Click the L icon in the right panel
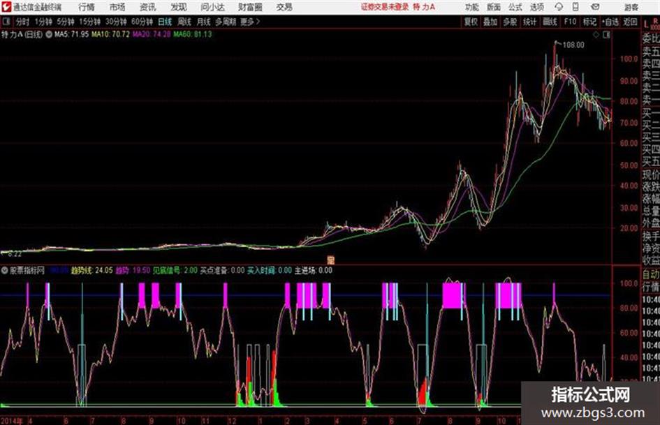660x425 pixels. 646,24
